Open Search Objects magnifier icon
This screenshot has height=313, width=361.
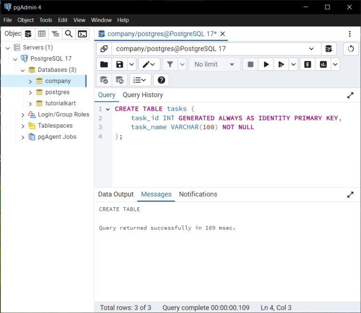[x=69, y=34]
